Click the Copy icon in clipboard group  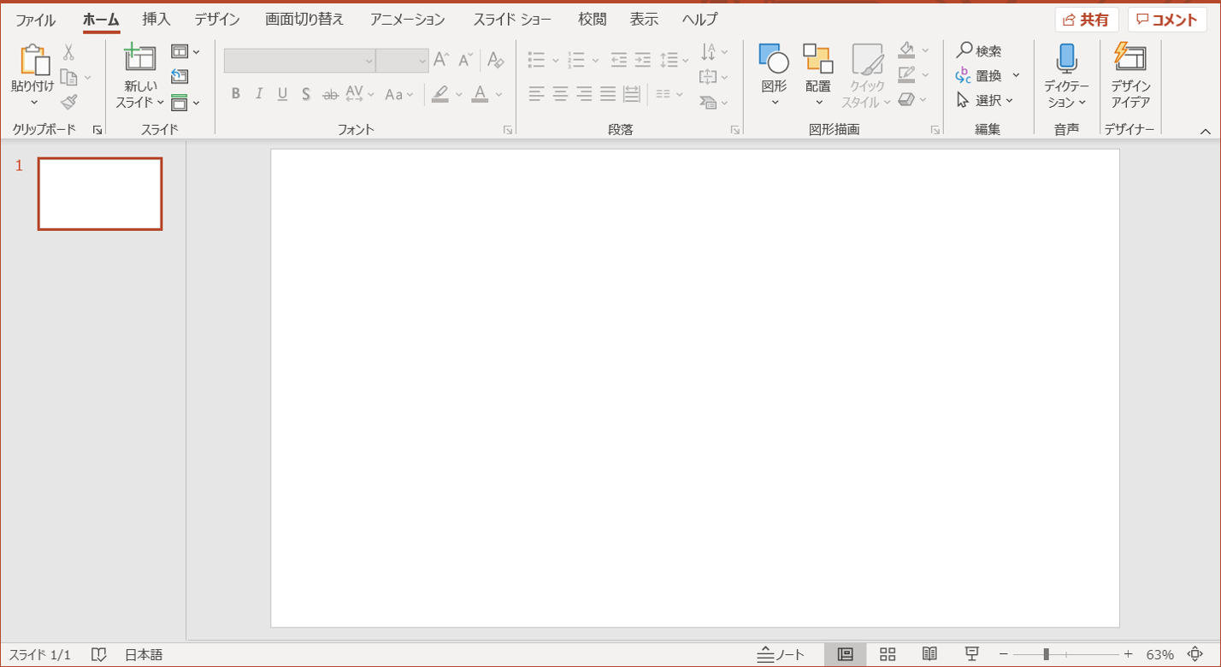[x=69, y=78]
